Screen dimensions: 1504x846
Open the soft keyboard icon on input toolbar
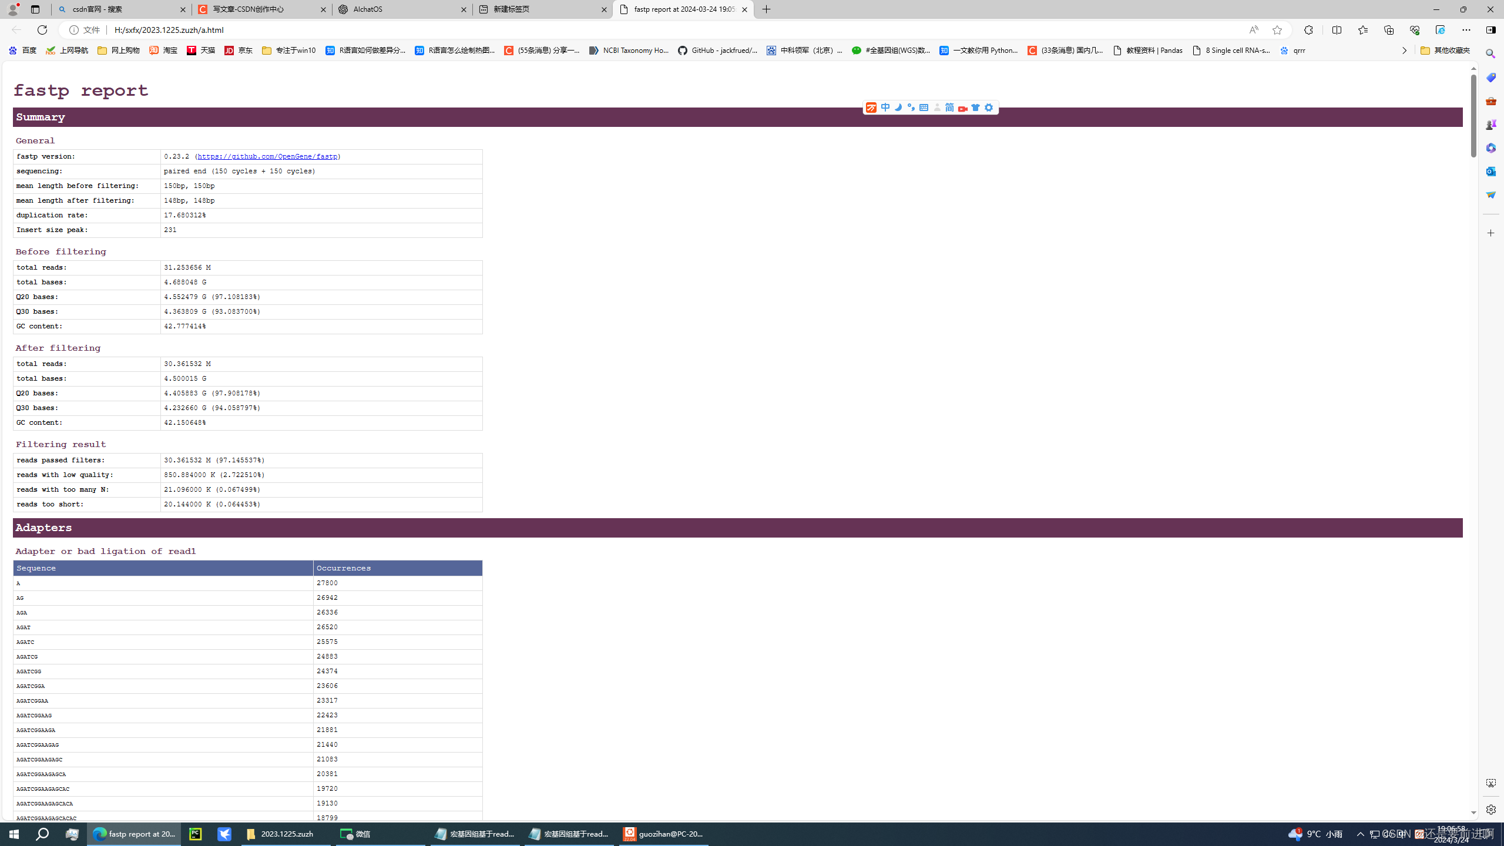click(x=924, y=108)
